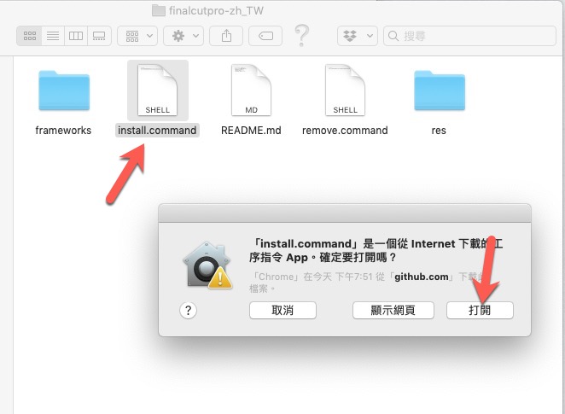Switch Finder to gallery view
565x414 pixels.
point(99,36)
